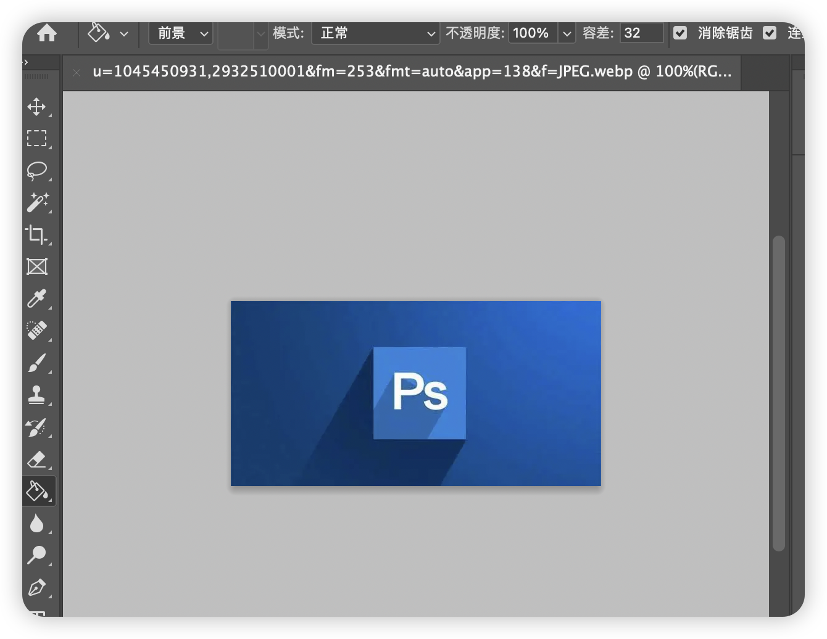Select the Spot Healing Brush tool
The width and height of the screenshot is (827, 639).
coord(36,331)
